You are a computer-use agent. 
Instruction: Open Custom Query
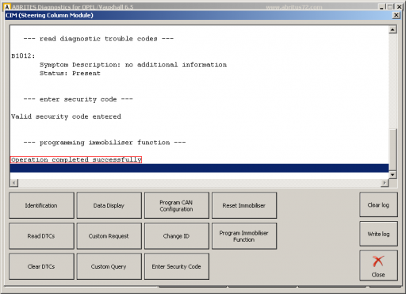(109, 266)
